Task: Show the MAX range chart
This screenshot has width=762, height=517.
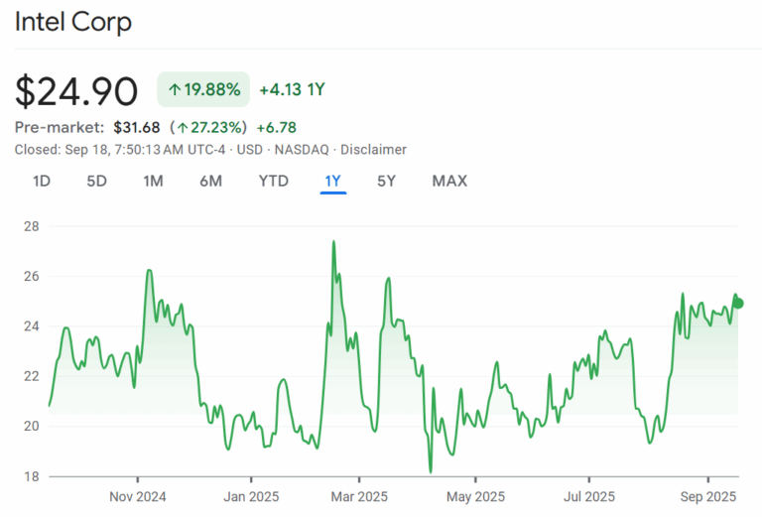Action: click(x=450, y=182)
